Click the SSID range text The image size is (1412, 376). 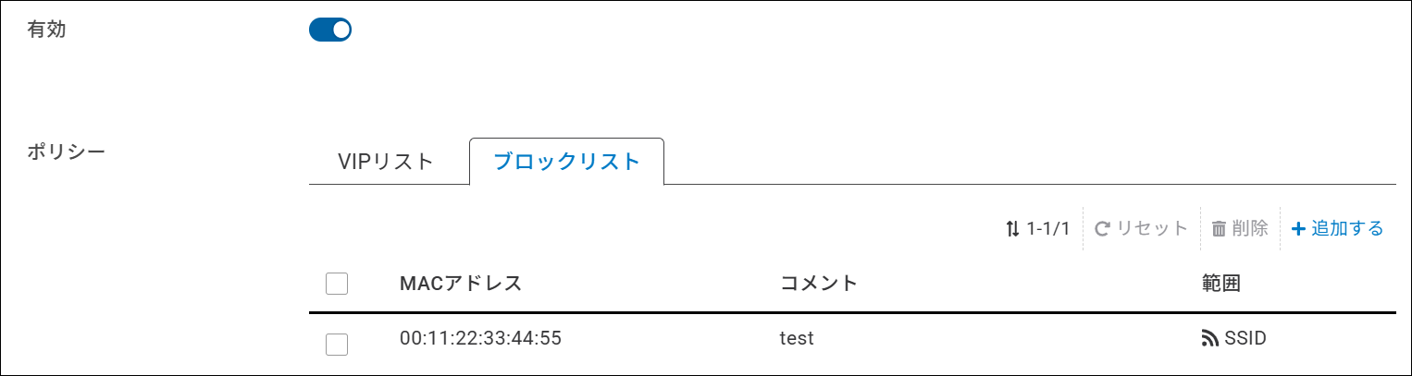click(1245, 338)
